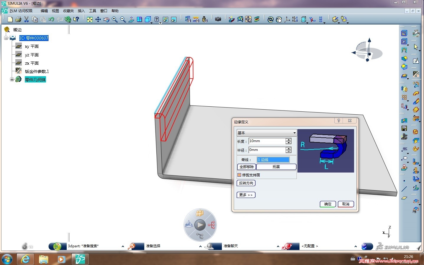
Task: Open the 基本 type dropdown
Action: (266, 133)
